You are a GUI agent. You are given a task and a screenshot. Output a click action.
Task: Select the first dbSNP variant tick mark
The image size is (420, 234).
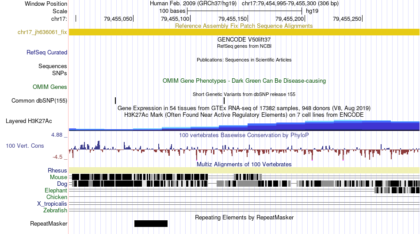[x=115, y=100]
